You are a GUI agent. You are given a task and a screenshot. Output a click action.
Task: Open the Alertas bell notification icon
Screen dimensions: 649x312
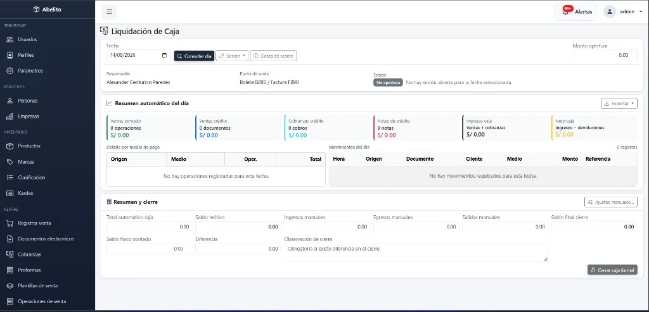(565, 12)
